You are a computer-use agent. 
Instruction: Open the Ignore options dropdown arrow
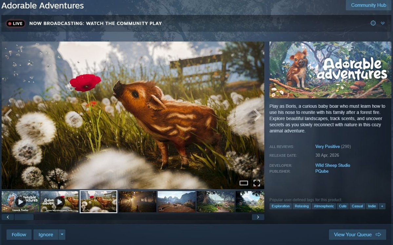coord(62,235)
